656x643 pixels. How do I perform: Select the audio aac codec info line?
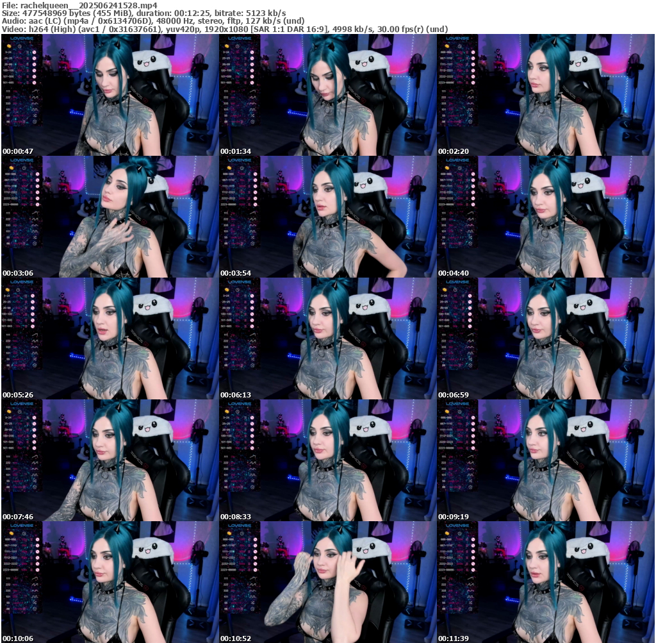point(153,21)
